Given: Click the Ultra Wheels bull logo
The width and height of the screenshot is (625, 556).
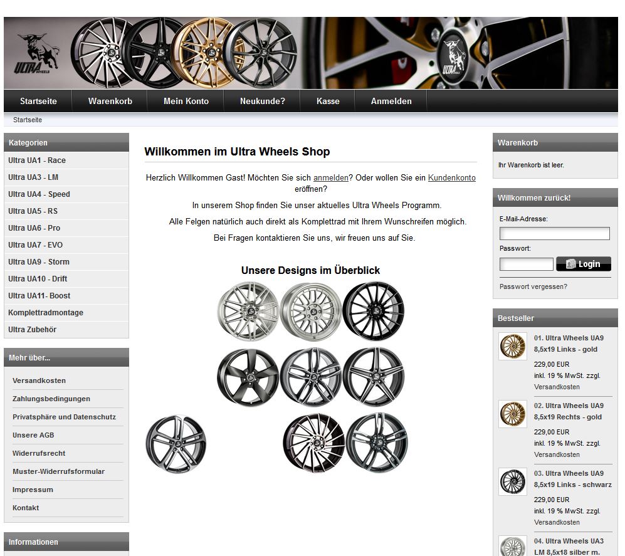Looking at the screenshot, I should (x=36, y=53).
